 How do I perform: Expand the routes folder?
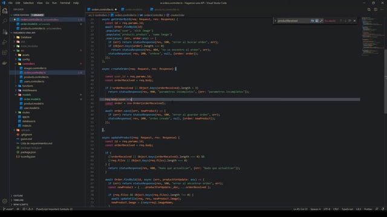coord(26,113)
